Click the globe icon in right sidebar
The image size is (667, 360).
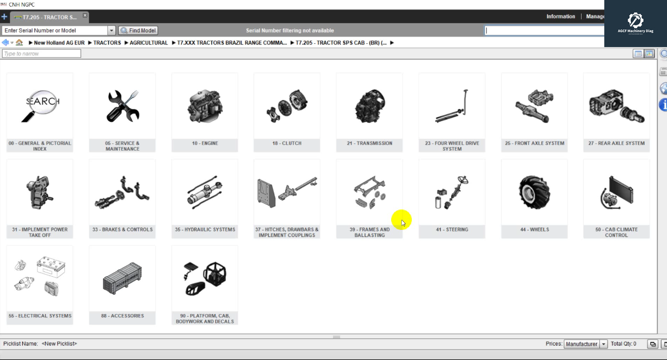(663, 88)
